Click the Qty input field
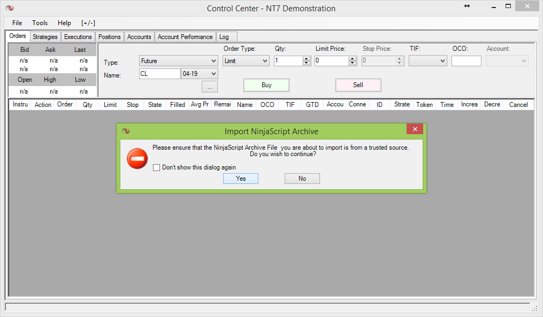543x317 pixels. [x=288, y=61]
